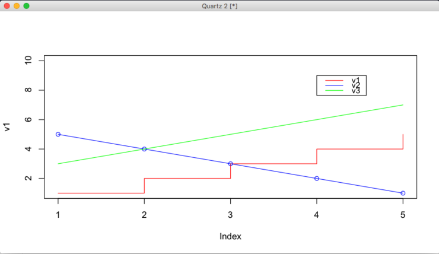The width and height of the screenshot is (439, 254).
Task: Click the blue circle marker at index 4
Action: pos(317,179)
